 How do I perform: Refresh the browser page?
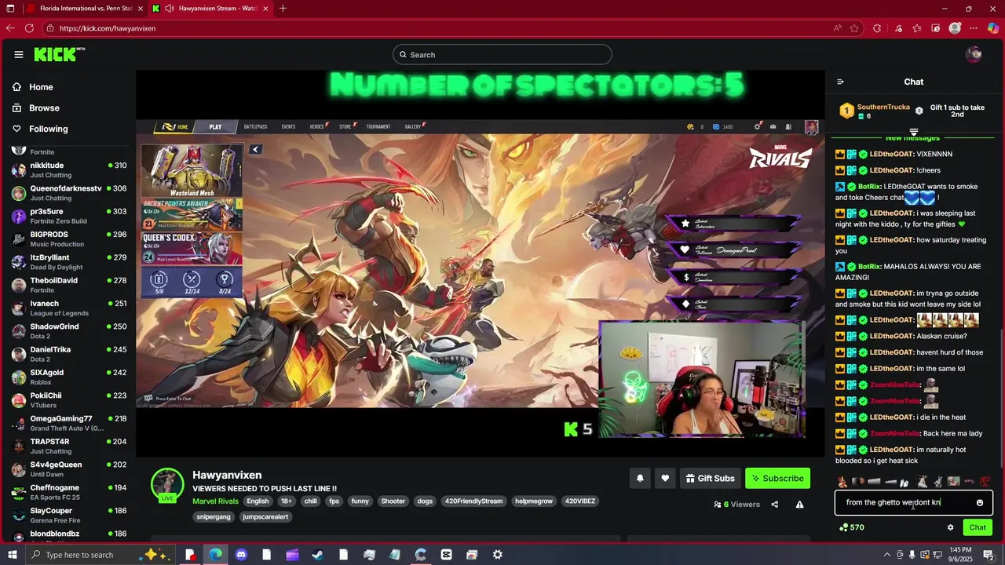click(29, 27)
